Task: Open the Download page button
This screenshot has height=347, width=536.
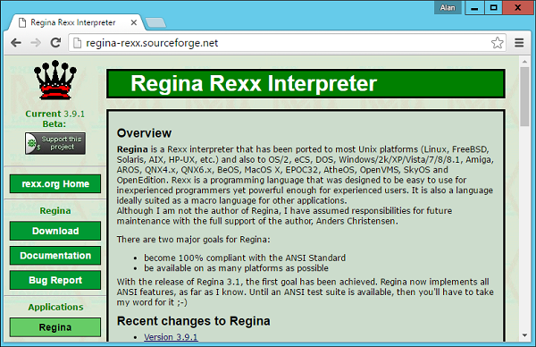Action: pos(55,231)
